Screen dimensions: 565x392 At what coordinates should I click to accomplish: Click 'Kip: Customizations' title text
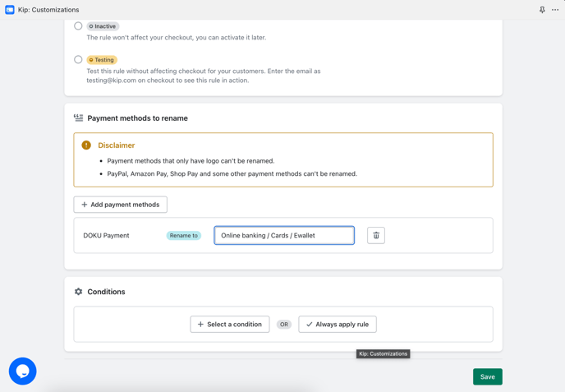coord(48,10)
